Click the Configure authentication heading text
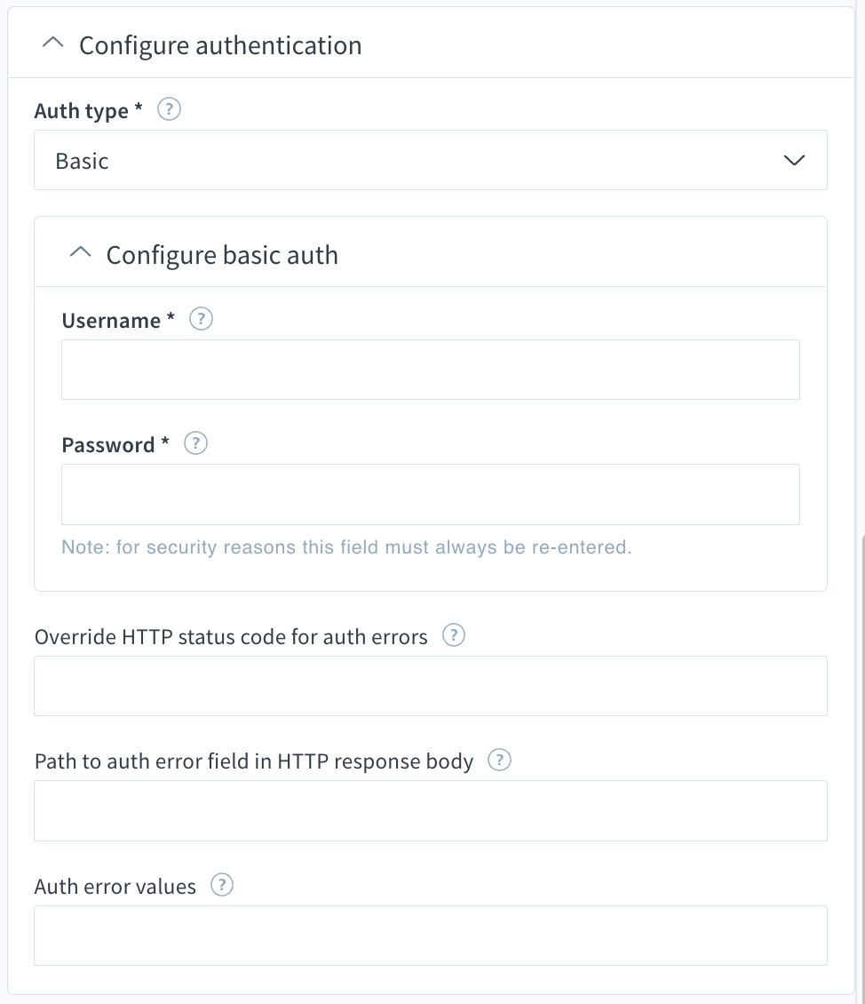 (221, 45)
